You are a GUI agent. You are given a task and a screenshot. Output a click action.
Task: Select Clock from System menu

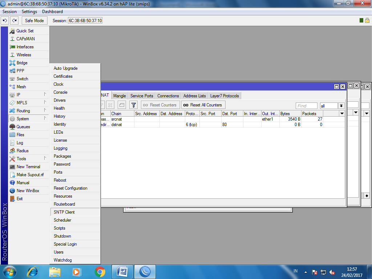75,84
